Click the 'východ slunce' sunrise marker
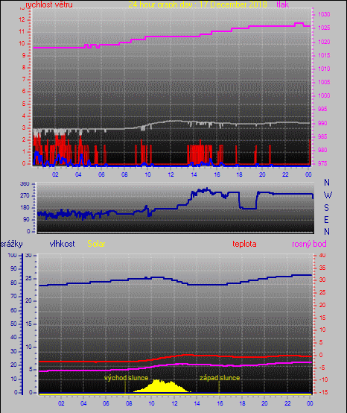The width and height of the screenshot is (347, 413). point(126,378)
